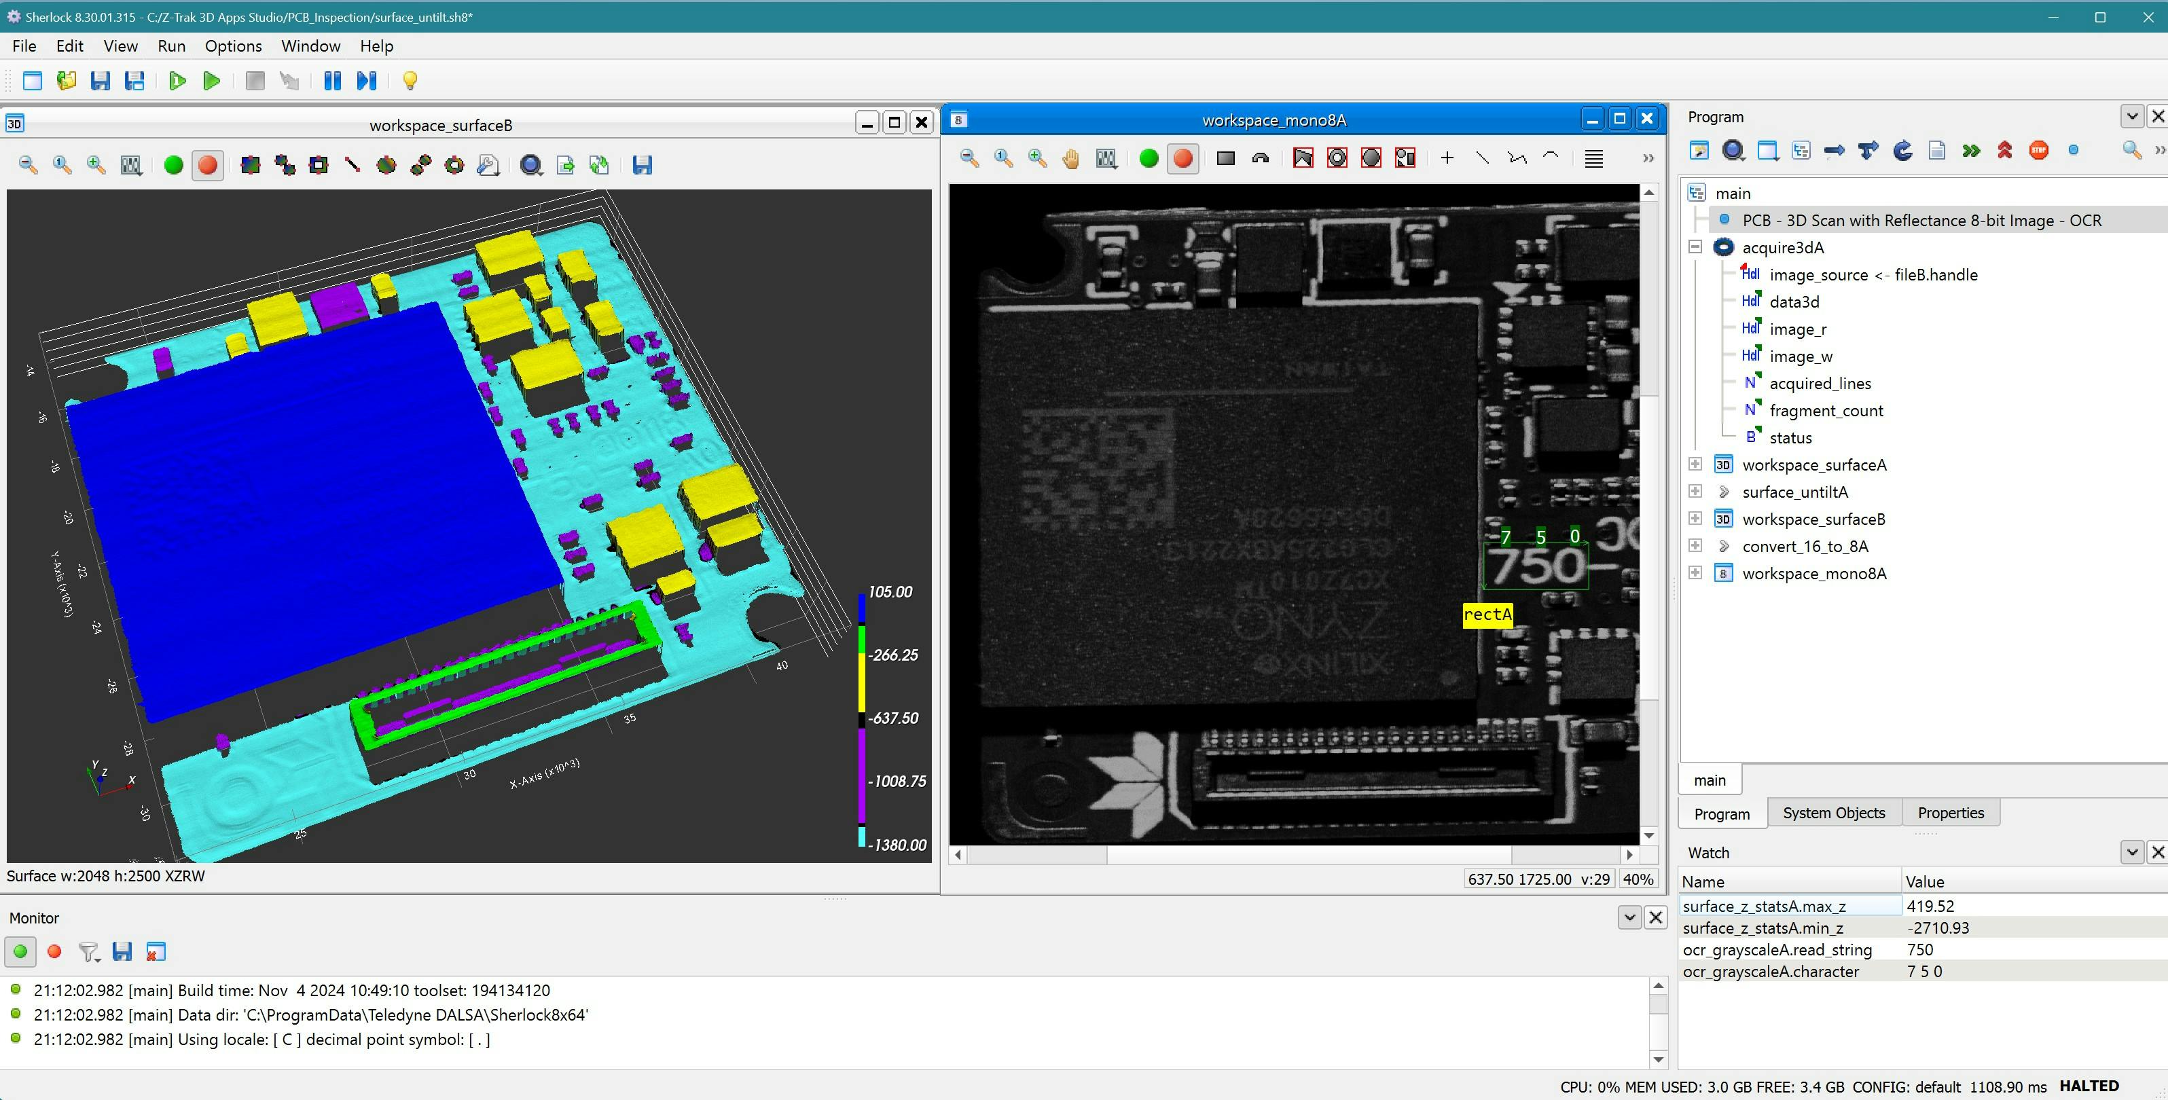
Task: Activate the pan hand tool in workspace_mono8A
Action: 1070,158
